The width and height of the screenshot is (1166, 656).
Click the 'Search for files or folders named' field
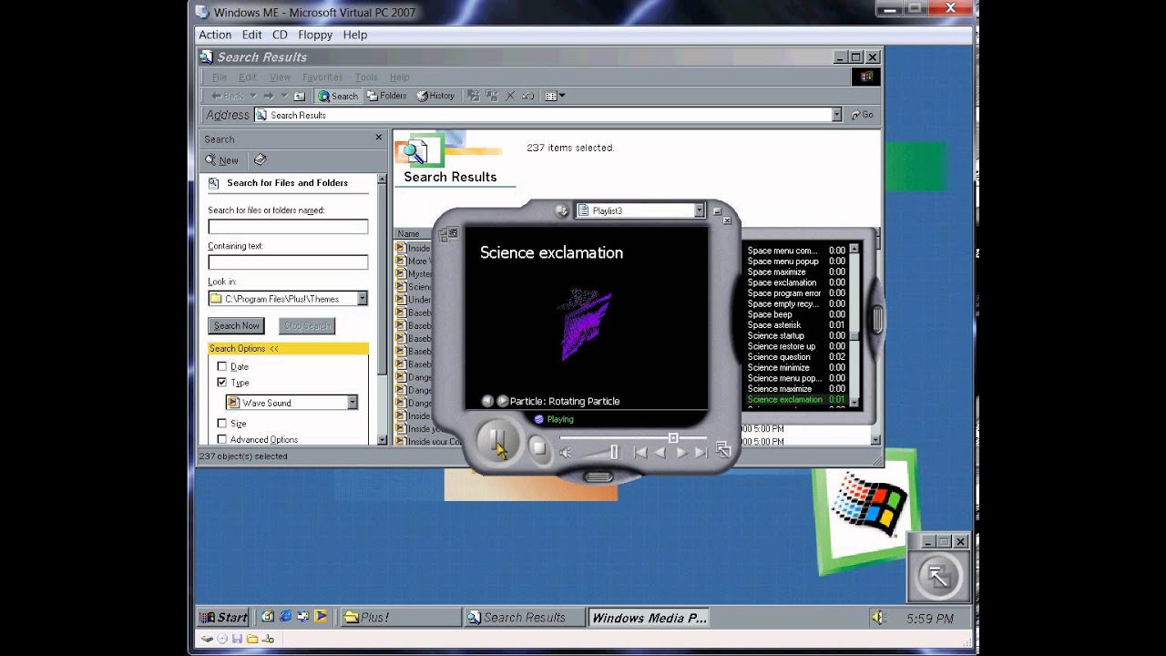[x=288, y=226]
